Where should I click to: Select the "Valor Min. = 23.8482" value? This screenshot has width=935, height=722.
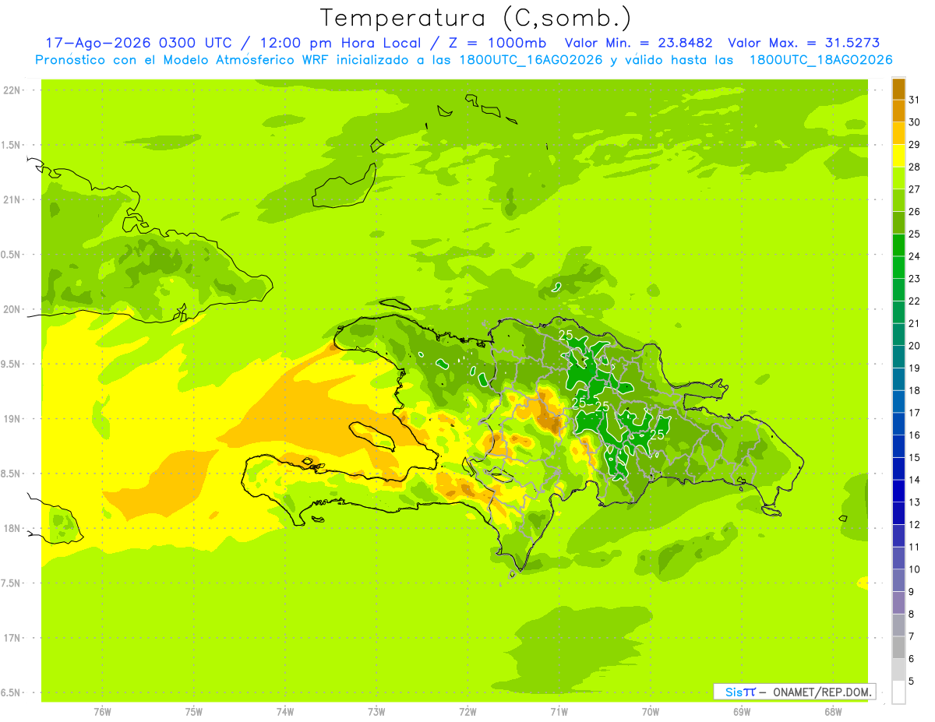638,43
